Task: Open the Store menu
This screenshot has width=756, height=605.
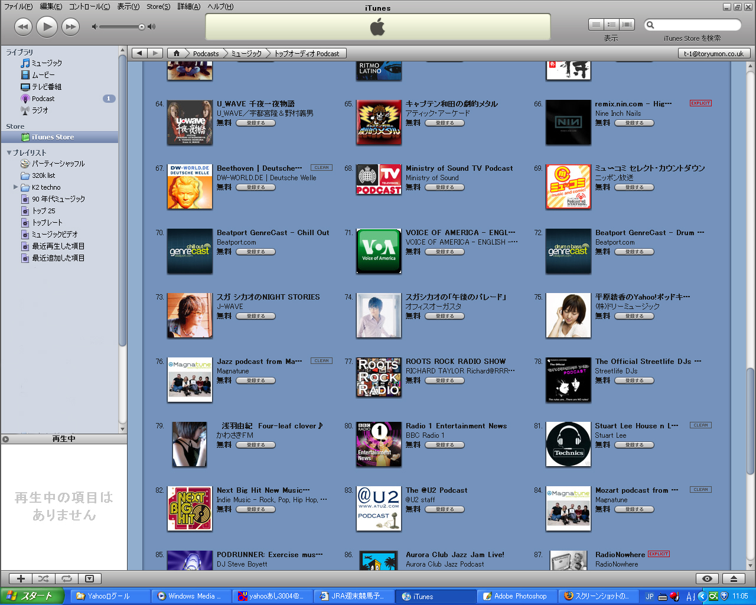Action: tap(158, 6)
